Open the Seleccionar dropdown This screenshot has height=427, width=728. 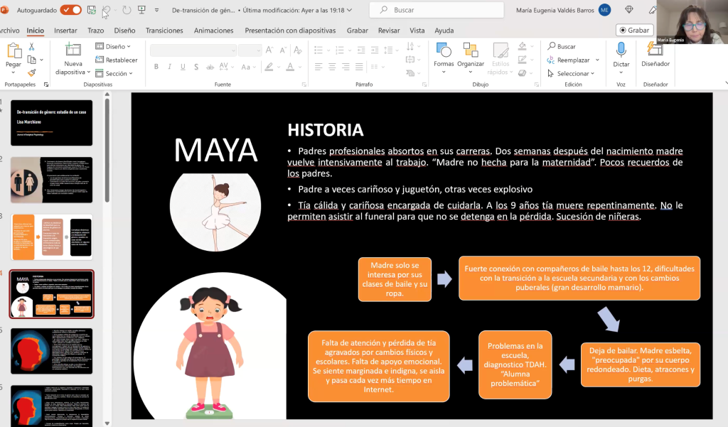pos(574,73)
